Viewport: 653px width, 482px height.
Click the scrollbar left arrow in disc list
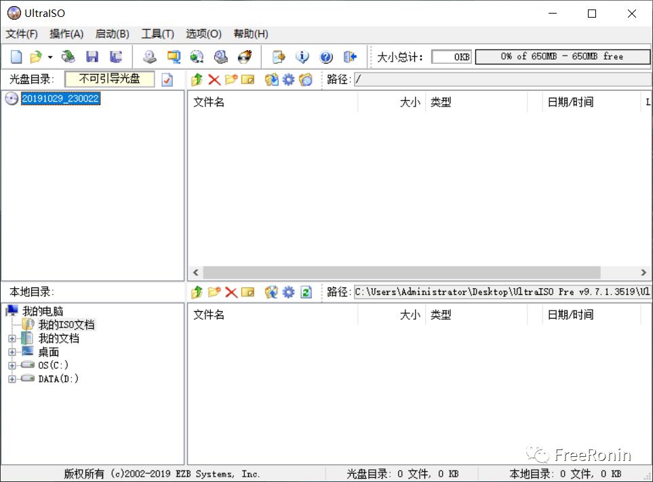(x=196, y=273)
